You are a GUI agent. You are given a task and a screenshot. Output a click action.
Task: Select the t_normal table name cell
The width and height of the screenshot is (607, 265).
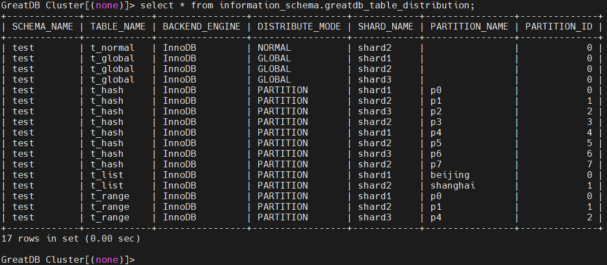[x=113, y=48]
